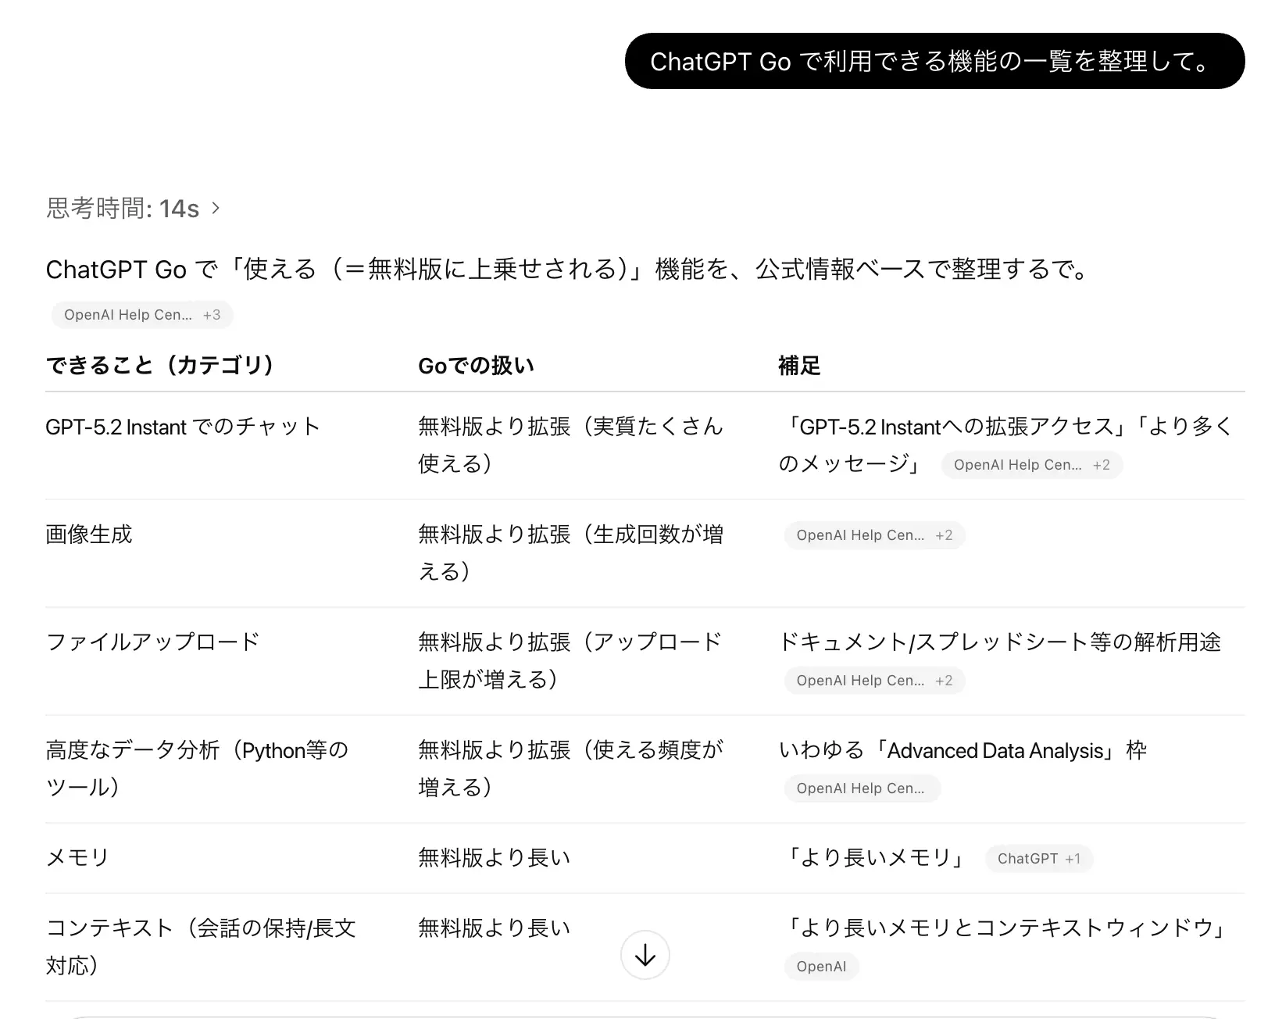This screenshot has height=1019, width=1275.
Task: Click the 画像生成 category cell
Action: (x=89, y=535)
